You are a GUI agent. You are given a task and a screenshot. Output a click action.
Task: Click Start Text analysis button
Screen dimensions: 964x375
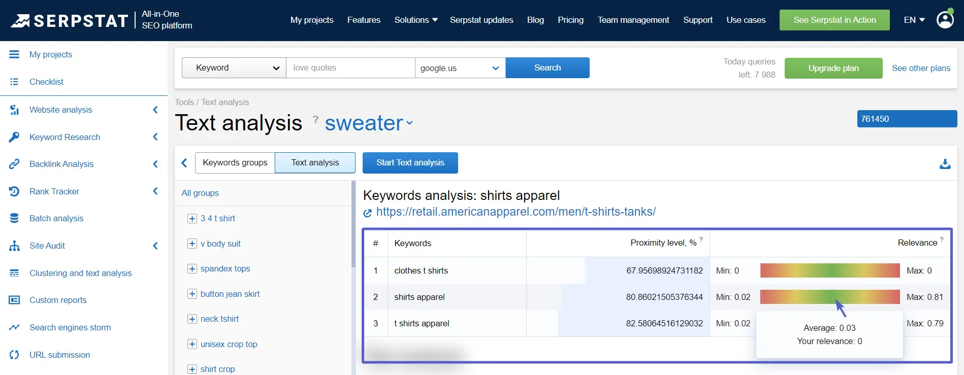(410, 162)
